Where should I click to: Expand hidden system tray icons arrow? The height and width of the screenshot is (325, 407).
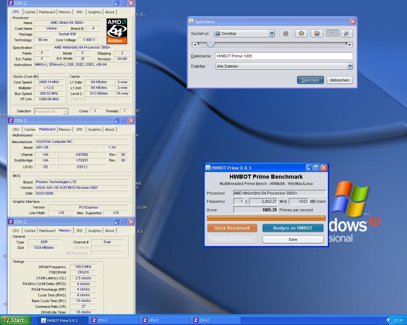[x=389, y=320]
